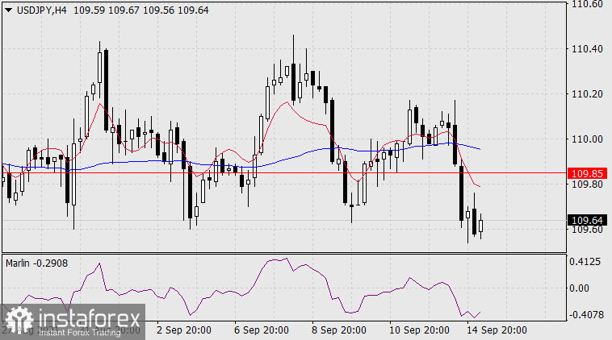
Task: Click the Marlin -0.2908 indicator label
Action: [36, 263]
